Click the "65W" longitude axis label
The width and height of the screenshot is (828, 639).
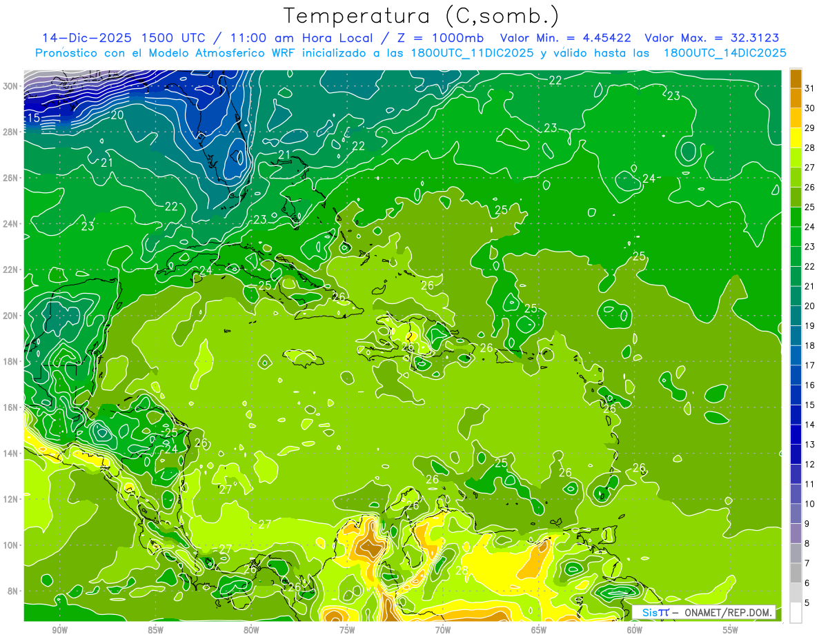[539, 630]
